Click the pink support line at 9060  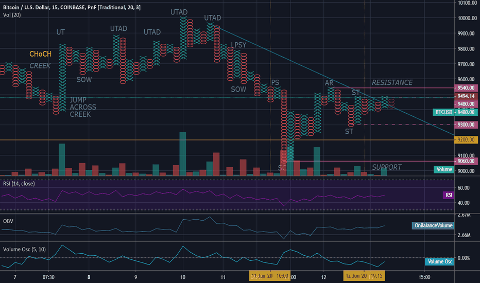[x=369, y=161]
